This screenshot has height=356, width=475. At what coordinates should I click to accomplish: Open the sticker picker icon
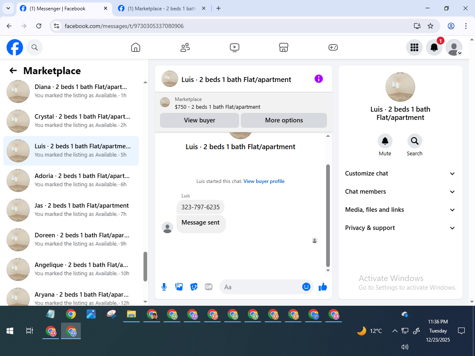194,287
